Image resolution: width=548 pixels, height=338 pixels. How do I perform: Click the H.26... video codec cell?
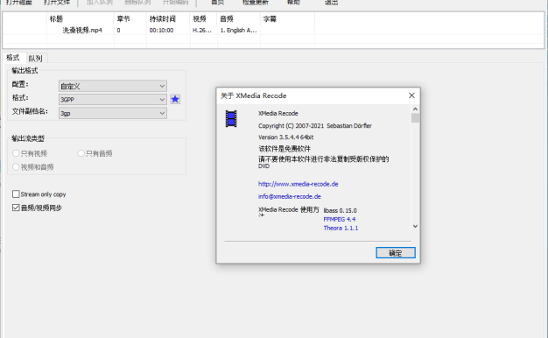coord(202,31)
